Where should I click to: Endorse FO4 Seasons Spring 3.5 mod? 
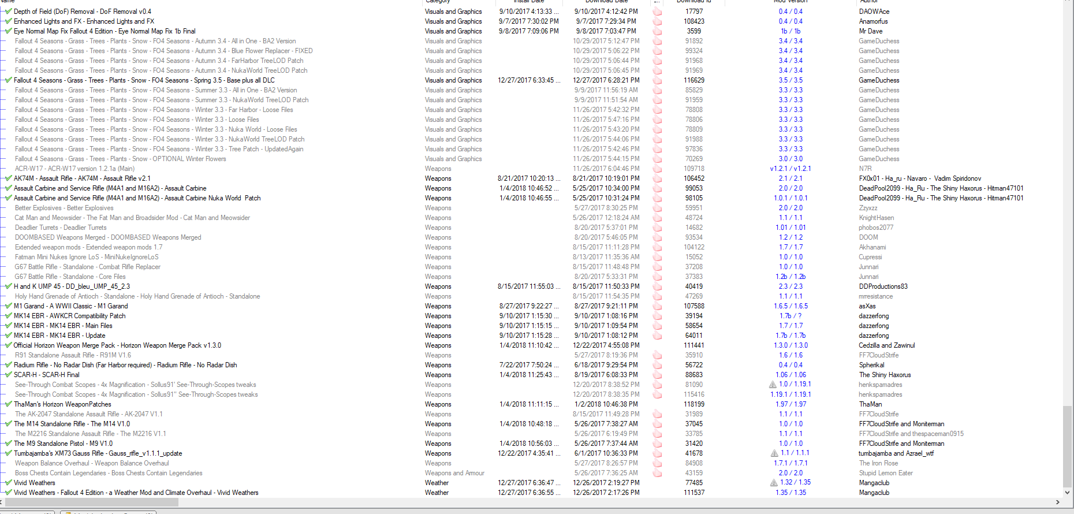(x=657, y=80)
